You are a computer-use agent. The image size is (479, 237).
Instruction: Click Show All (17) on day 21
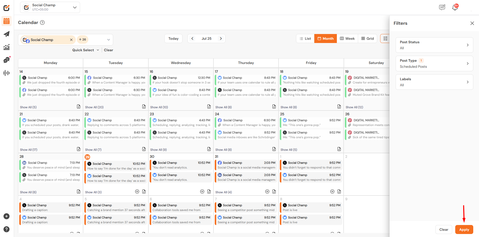click(29, 150)
